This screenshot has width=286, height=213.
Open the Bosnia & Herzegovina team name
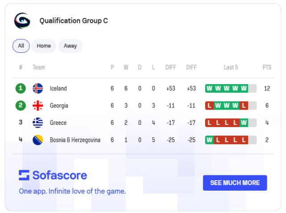coord(75,140)
